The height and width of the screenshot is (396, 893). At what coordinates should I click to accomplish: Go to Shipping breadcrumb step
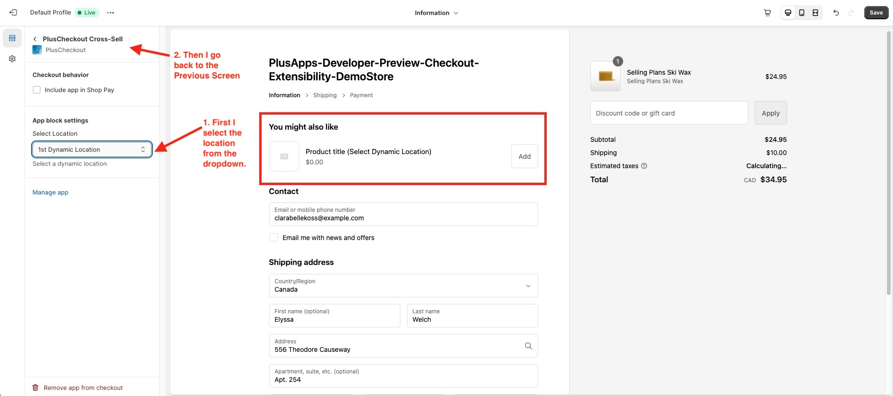325,95
